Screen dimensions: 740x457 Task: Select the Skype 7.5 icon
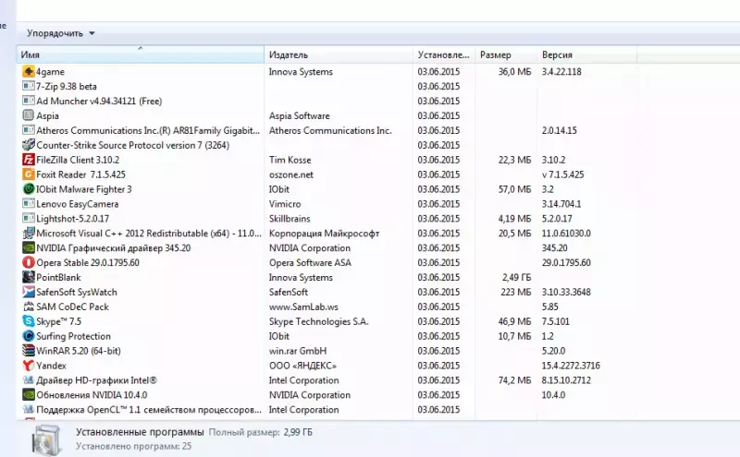point(29,321)
